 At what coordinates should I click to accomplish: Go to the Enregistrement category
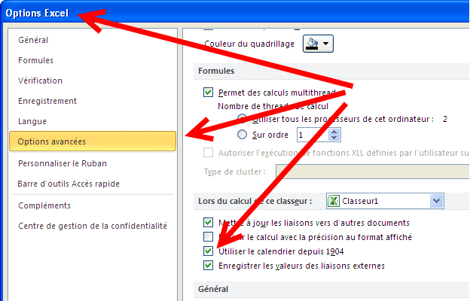(47, 101)
